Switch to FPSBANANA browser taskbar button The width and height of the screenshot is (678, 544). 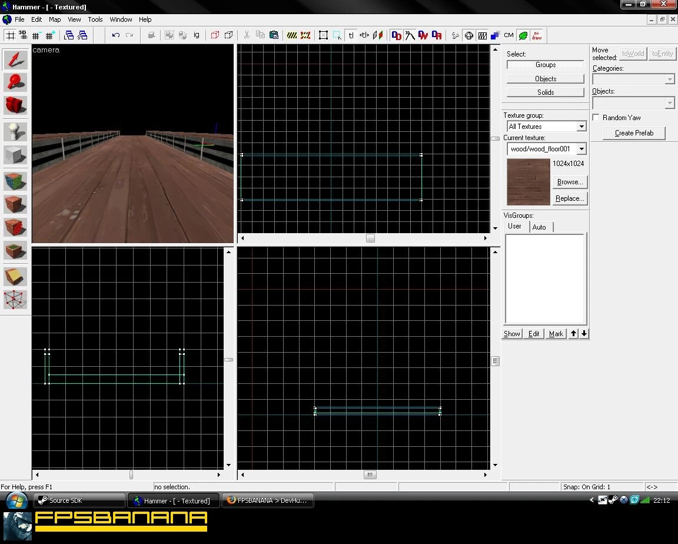click(267, 500)
